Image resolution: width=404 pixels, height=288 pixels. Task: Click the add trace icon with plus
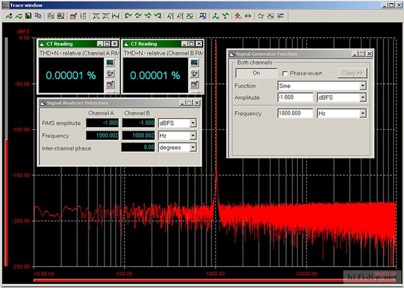[x=9, y=16]
